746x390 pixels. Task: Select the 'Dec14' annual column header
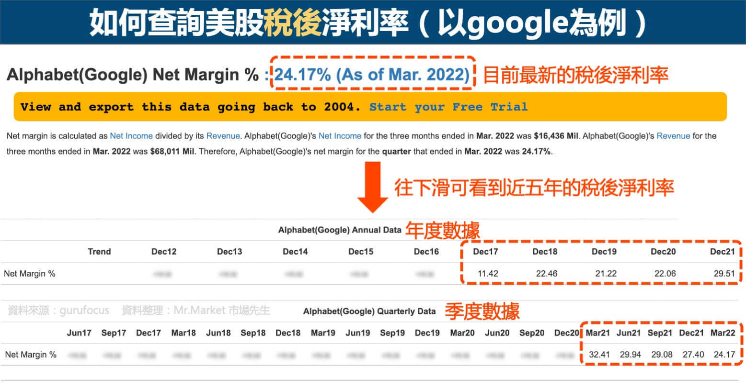tap(295, 252)
